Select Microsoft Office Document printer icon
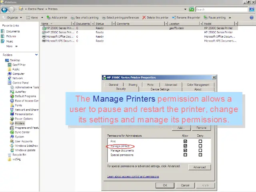 tap(44, 36)
